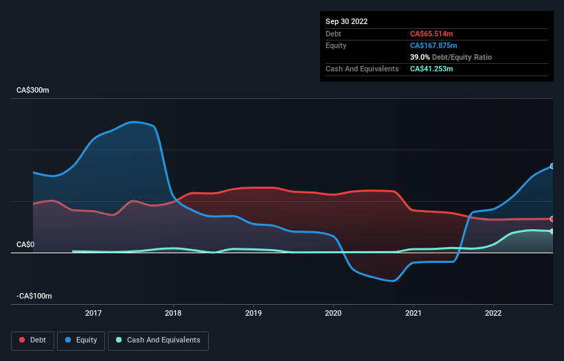The image size is (564, 361).
Task: Click the 2018 x-axis label
Action: pyautogui.click(x=173, y=313)
